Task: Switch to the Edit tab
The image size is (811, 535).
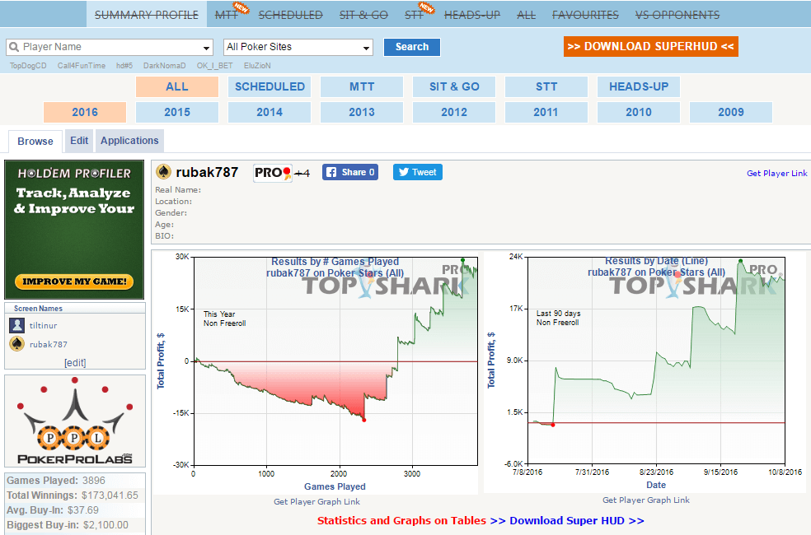Action: pos(79,141)
